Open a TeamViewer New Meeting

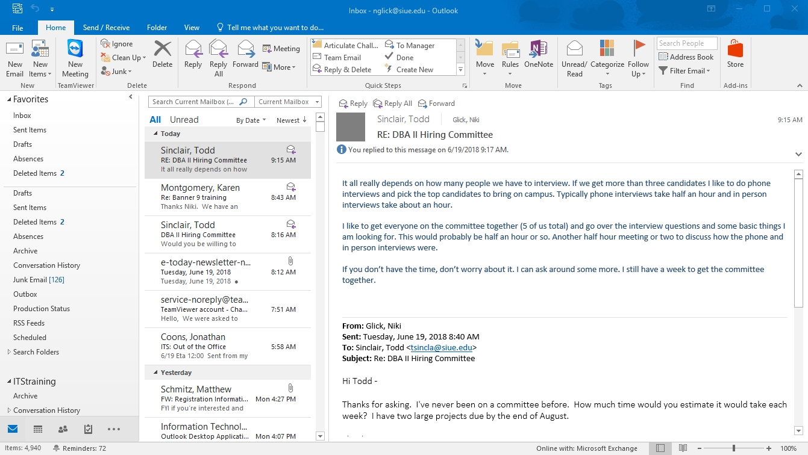pos(75,59)
